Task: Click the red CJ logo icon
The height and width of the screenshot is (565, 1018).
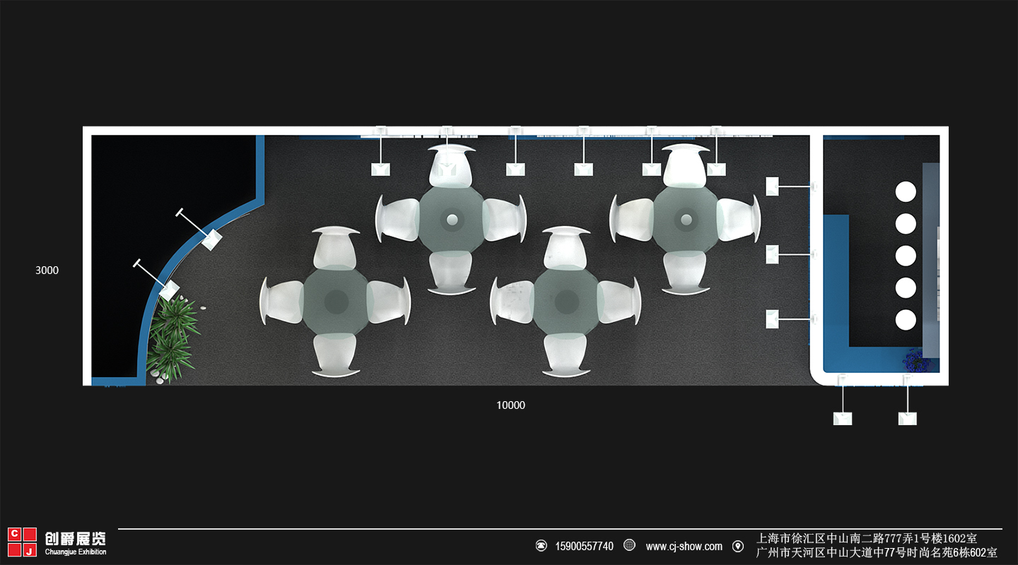Action: (x=22, y=542)
